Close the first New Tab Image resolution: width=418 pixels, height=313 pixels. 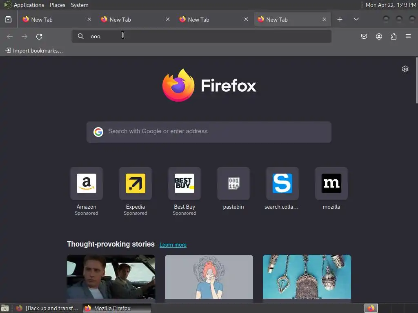pos(89,19)
